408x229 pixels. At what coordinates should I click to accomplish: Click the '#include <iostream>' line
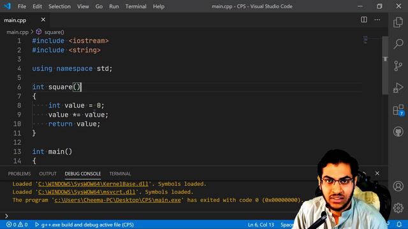pyautogui.click(x=70, y=41)
